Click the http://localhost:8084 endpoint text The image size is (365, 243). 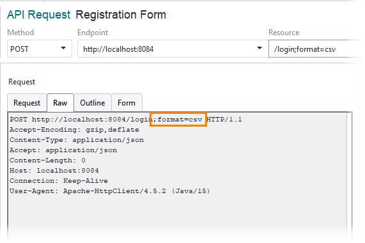[x=118, y=49]
